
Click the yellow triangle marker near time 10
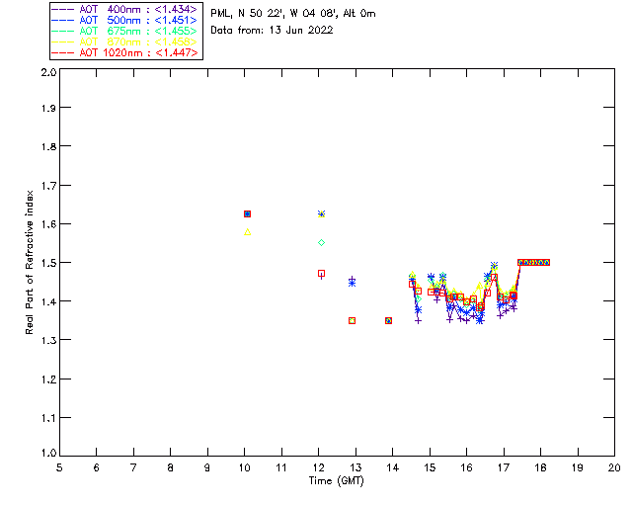(248, 232)
